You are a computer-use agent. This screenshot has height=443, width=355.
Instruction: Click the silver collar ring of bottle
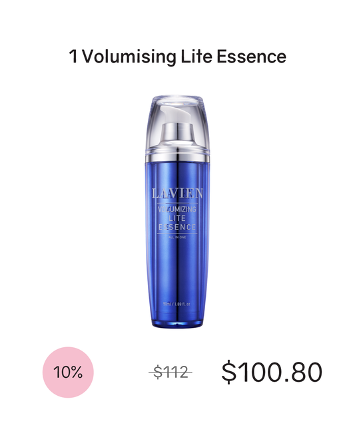tap(177, 156)
